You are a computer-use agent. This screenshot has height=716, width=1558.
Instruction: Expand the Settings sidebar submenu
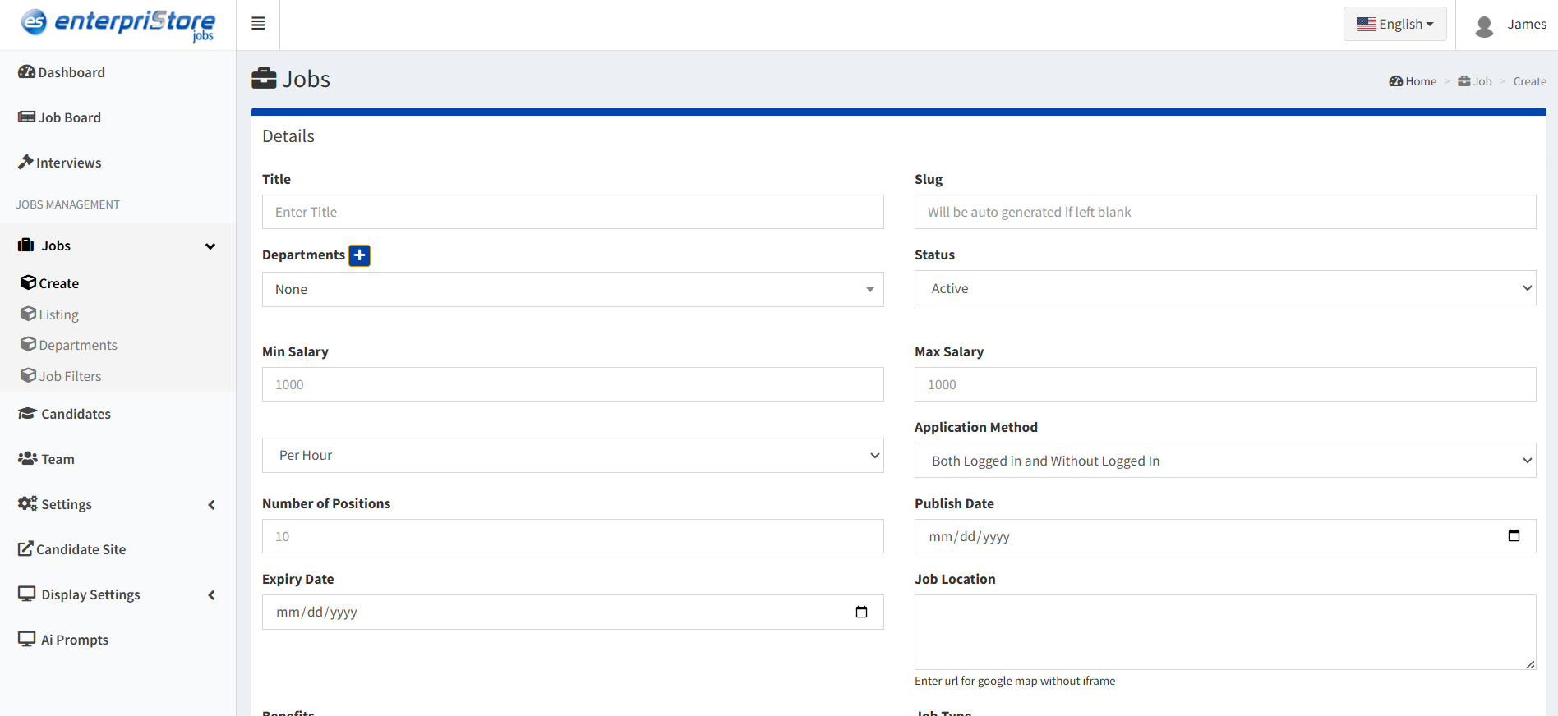click(x=118, y=504)
